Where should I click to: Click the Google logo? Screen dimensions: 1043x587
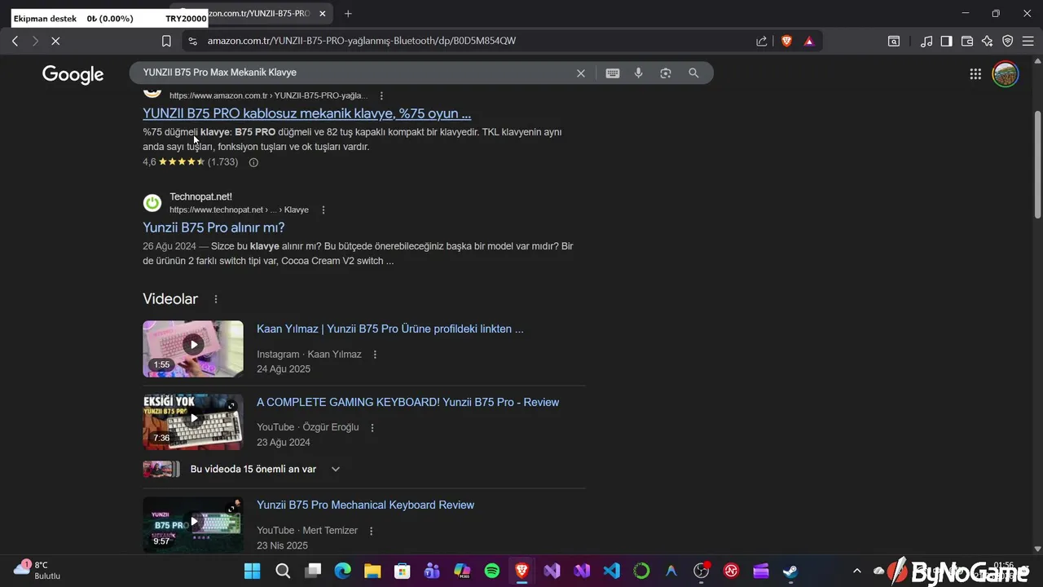(73, 74)
